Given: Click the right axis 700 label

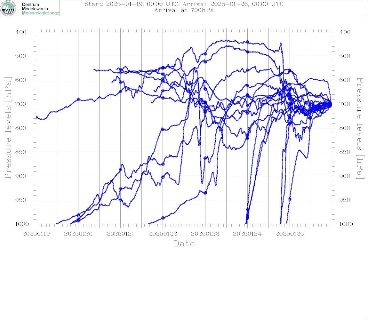Looking at the screenshot, I should [x=345, y=104].
